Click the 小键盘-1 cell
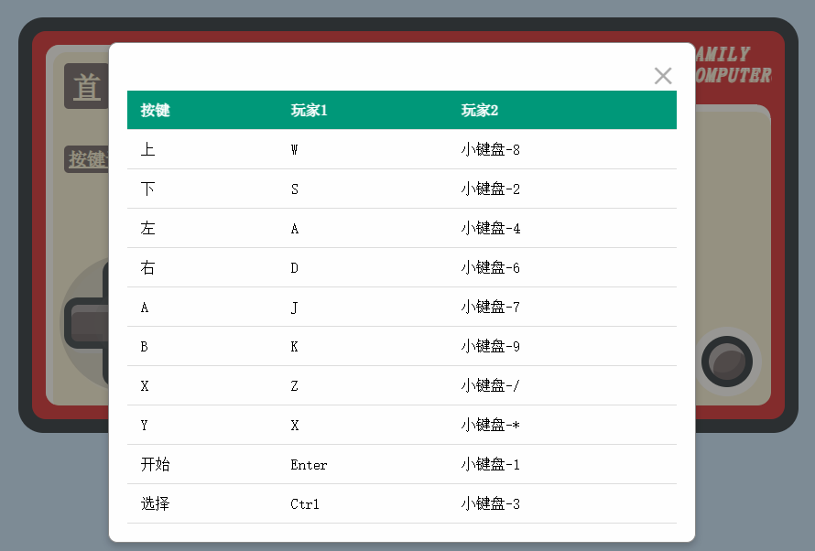This screenshot has width=815, height=551. (490, 464)
